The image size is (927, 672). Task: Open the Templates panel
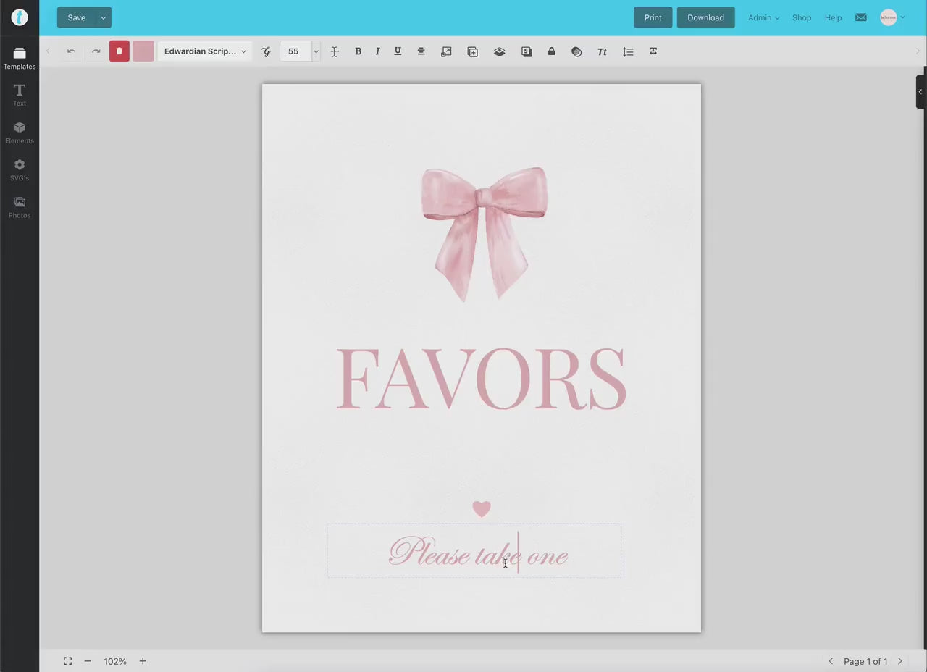(x=20, y=59)
